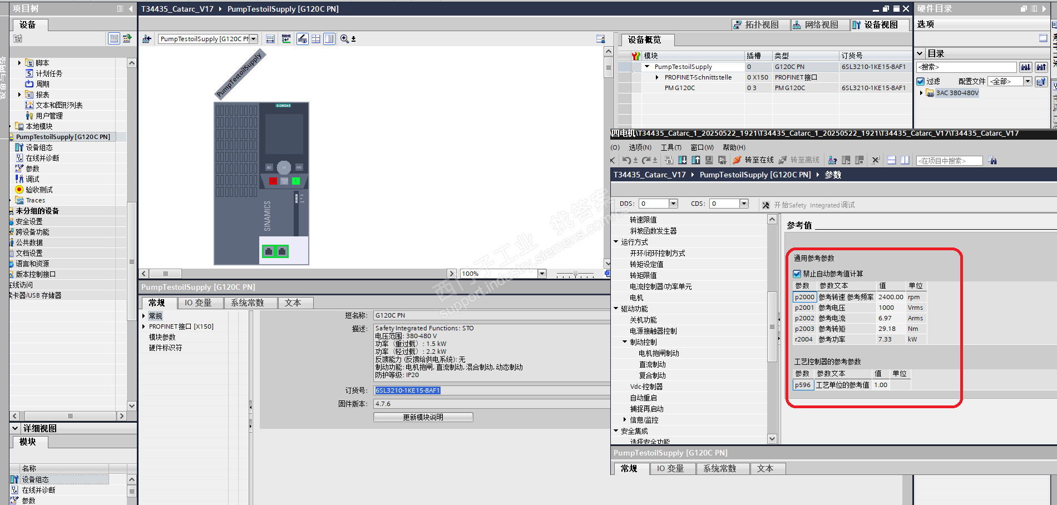Click the device view zoom slider
This screenshot has height=505, width=1057.
tap(576, 274)
